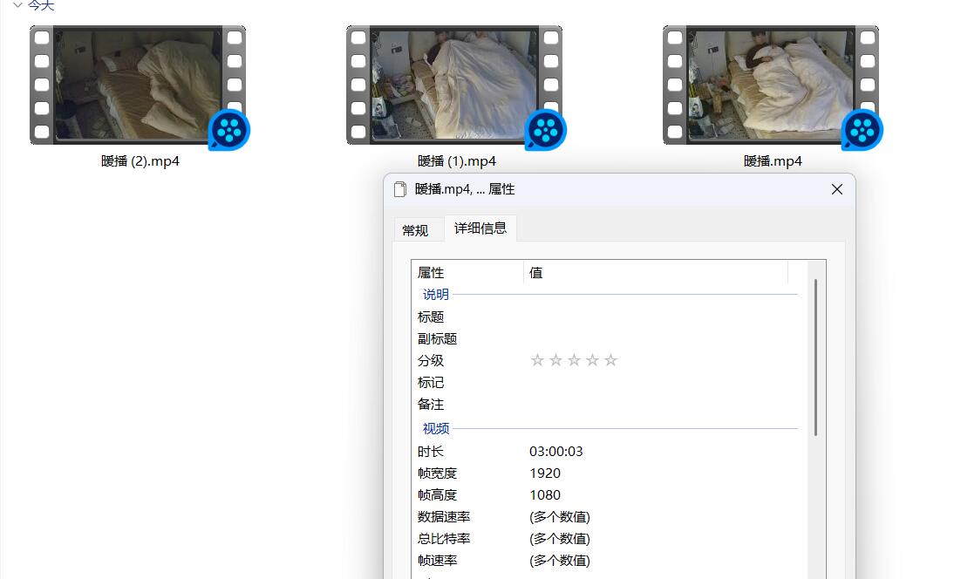
Task: Switch to the 常规 tab
Action: [415, 230]
